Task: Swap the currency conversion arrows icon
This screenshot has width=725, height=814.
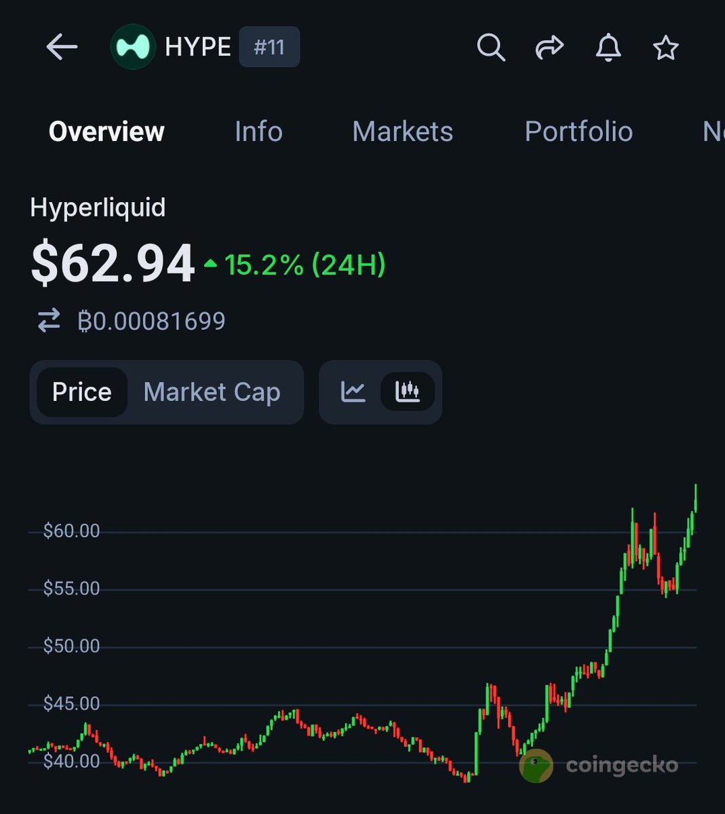Action: pos(49,321)
